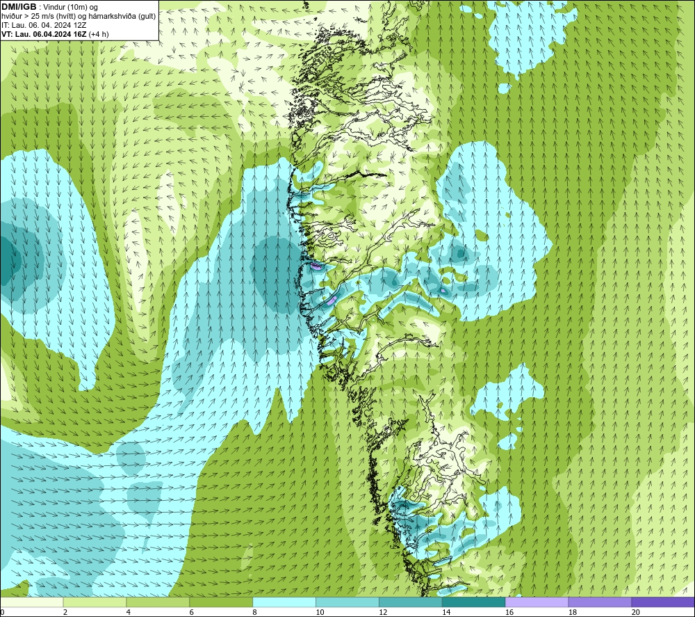This screenshot has width=695, height=617.
Task: Click the scale label 10
Action: tap(320, 612)
